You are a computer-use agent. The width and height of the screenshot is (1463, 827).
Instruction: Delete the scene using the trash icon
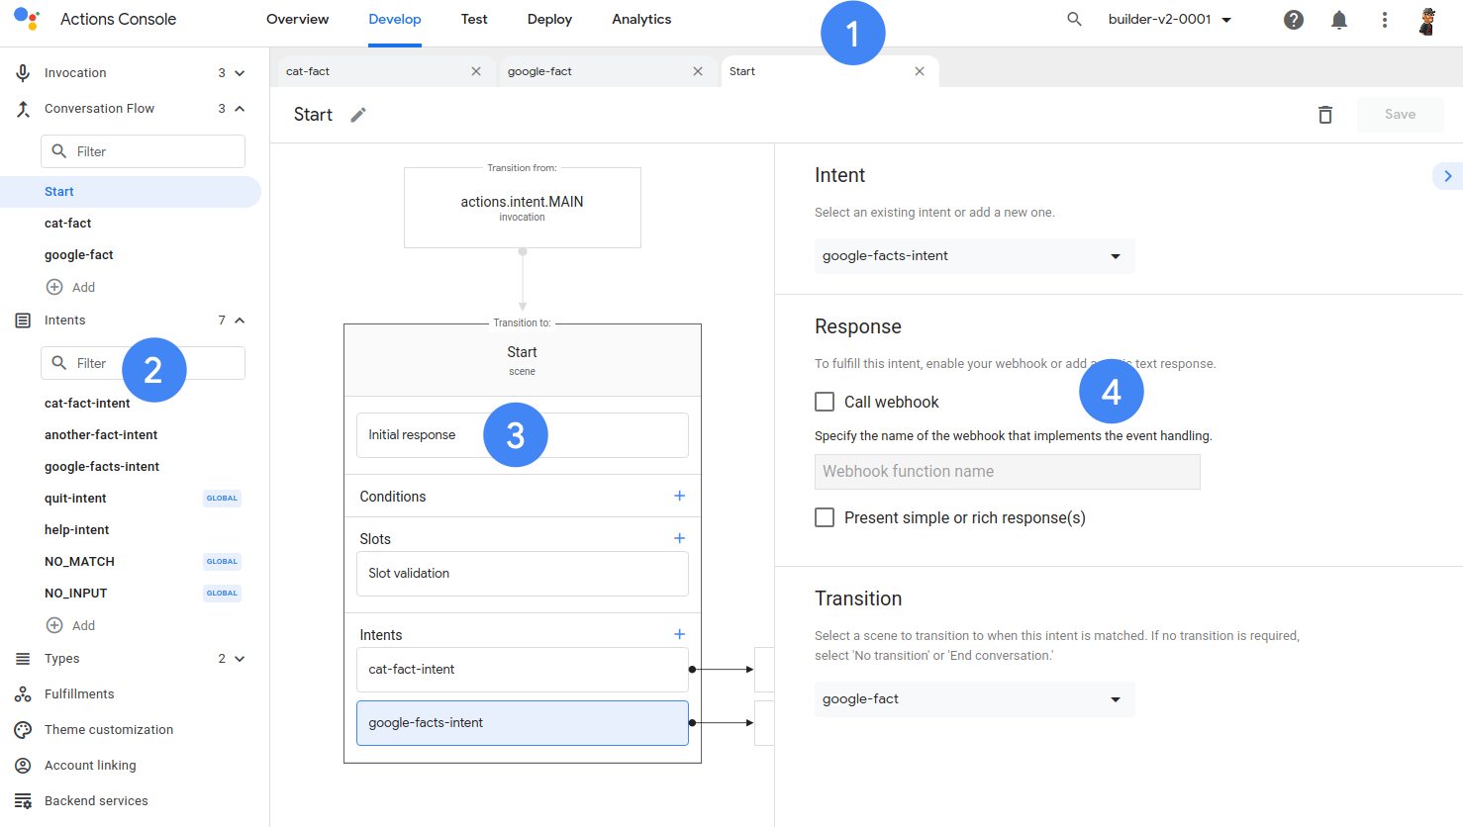tap(1324, 115)
